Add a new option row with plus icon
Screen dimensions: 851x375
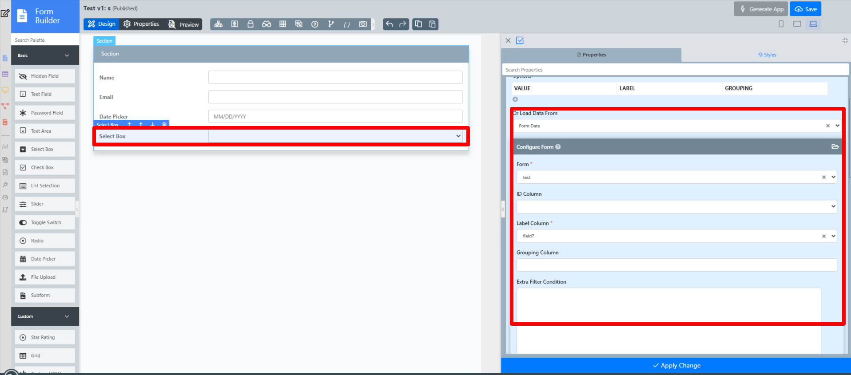(x=515, y=99)
